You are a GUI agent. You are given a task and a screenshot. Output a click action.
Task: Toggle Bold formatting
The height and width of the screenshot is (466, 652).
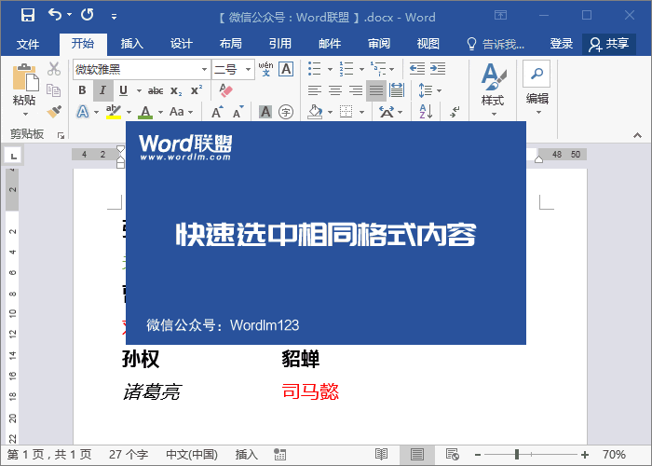tap(82, 90)
